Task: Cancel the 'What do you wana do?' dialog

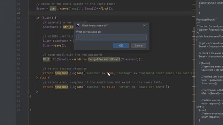Action: (x=139, y=45)
